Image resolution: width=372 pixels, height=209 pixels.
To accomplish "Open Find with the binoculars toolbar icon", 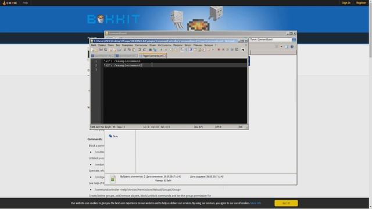I will pos(150,50).
